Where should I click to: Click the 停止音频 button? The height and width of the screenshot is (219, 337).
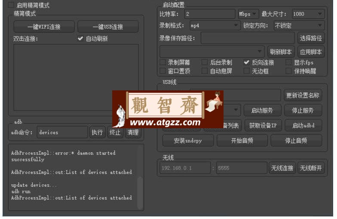(296, 141)
